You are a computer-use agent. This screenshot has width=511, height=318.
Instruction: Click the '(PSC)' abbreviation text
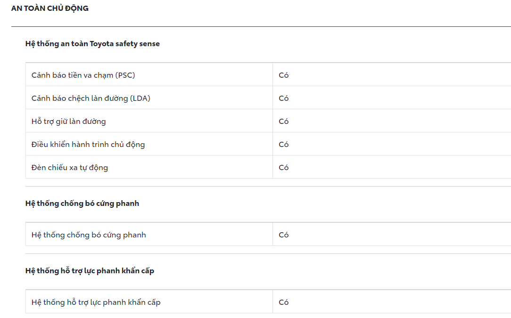tap(125, 75)
